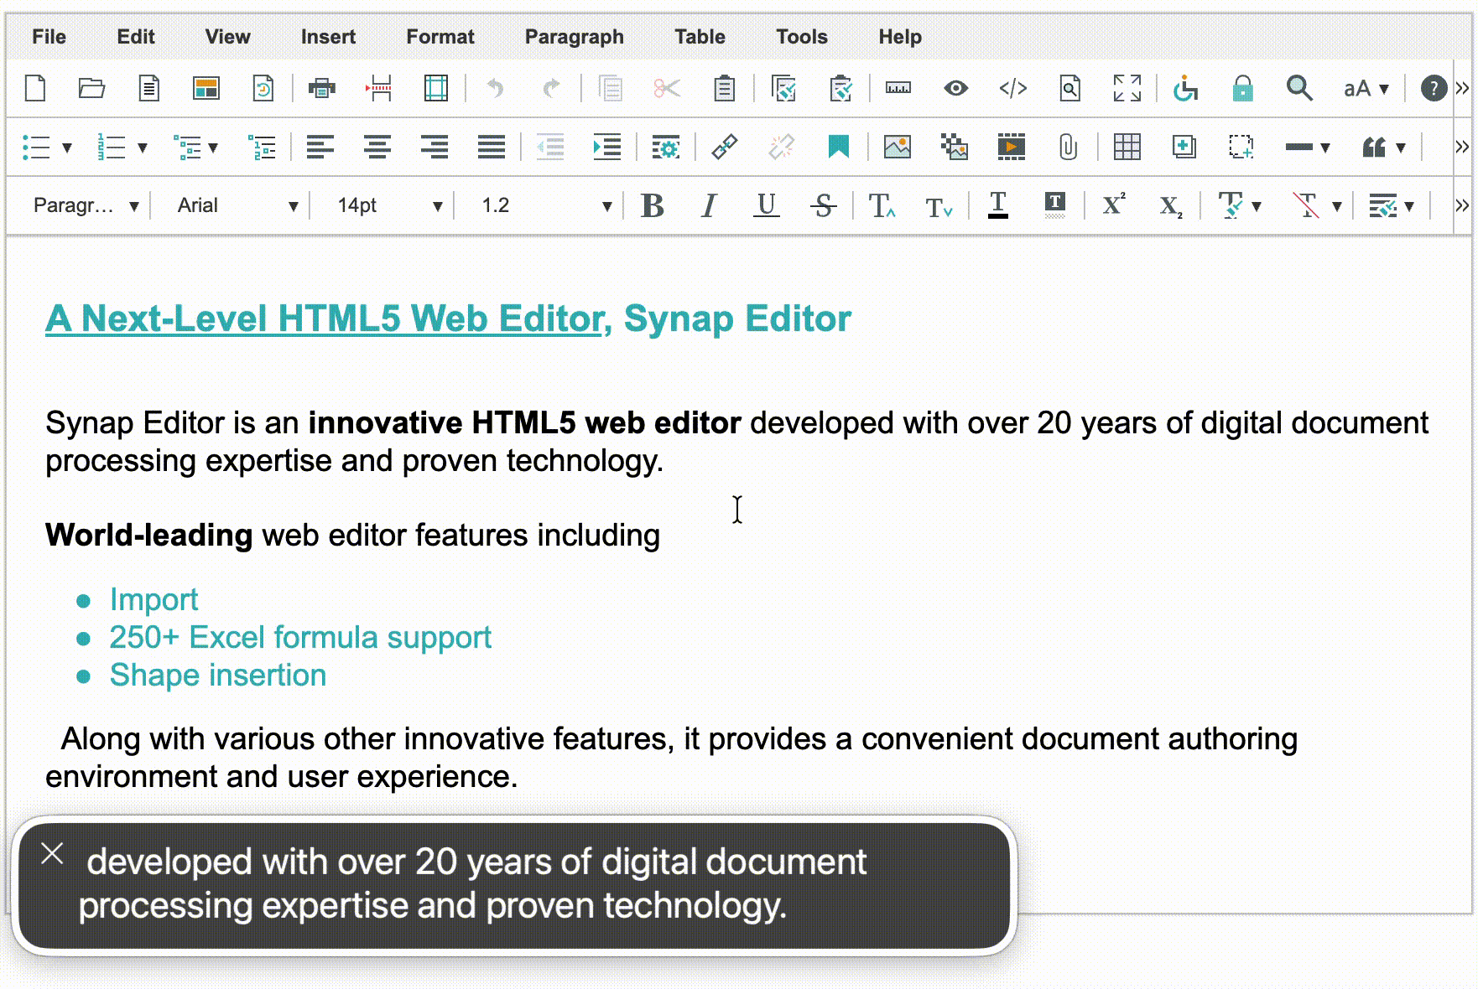
Task: Expand first toolbar overflow chevron
Action: pos(1462,88)
